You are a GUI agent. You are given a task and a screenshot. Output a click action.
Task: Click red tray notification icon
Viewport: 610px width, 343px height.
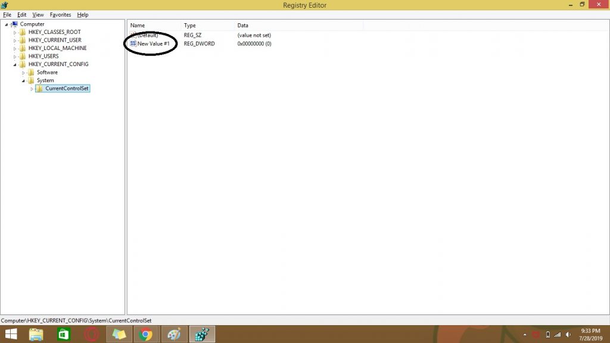click(536, 335)
